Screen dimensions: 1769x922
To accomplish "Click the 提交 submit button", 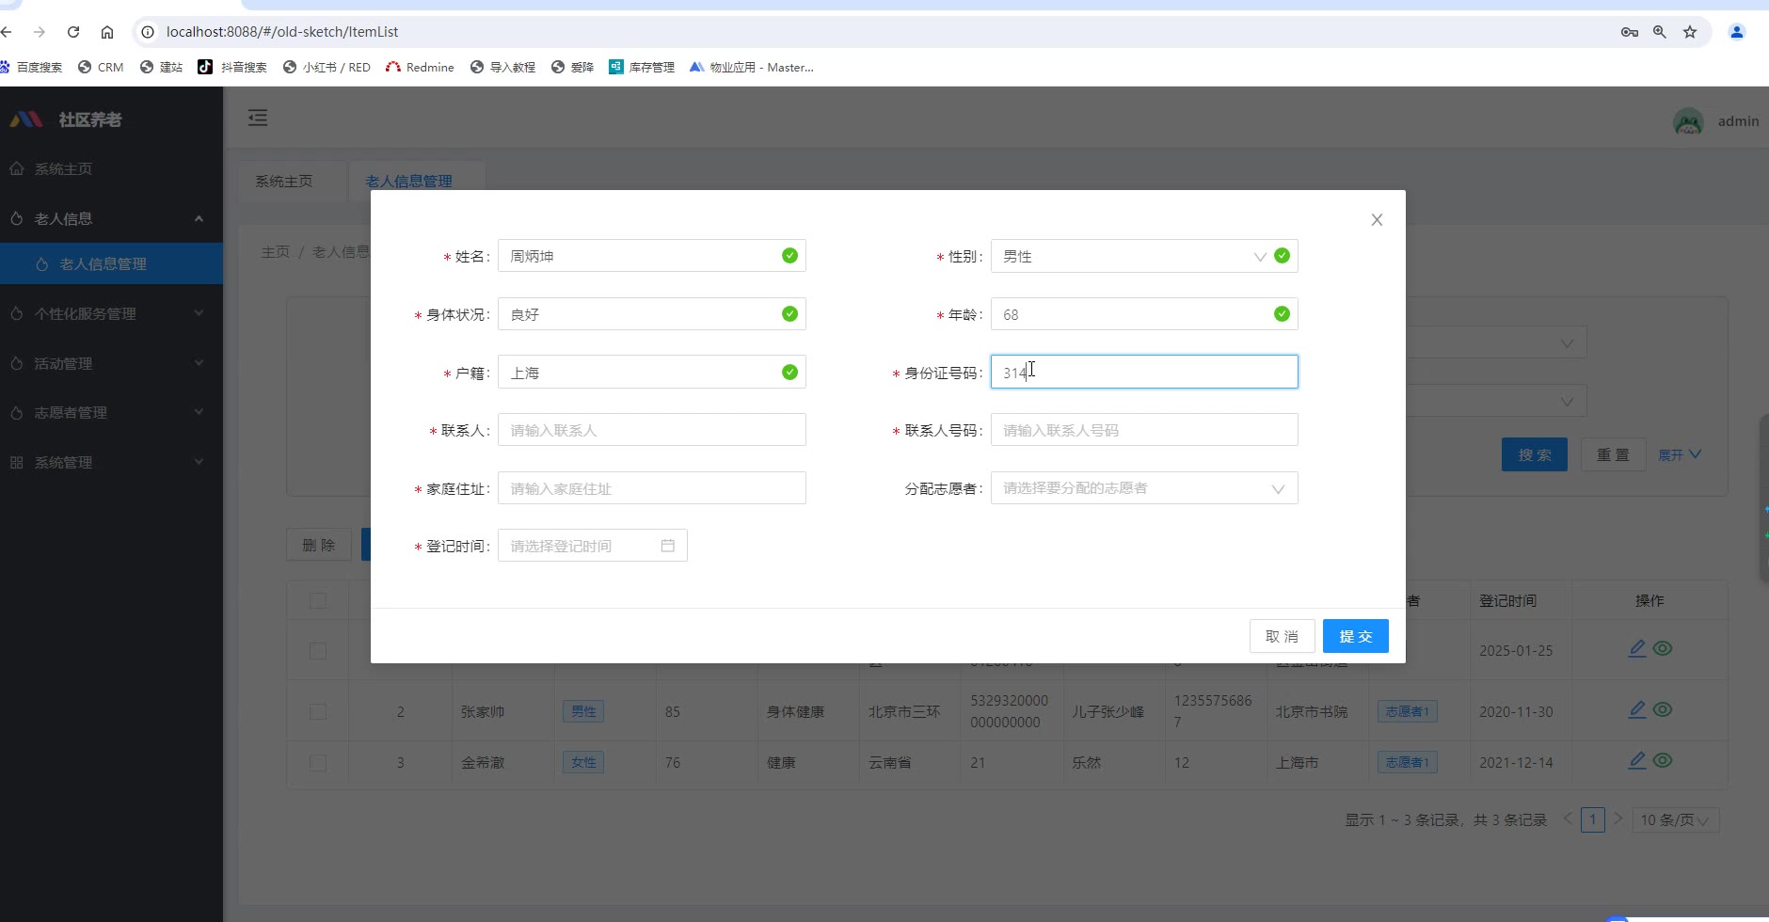I will pyautogui.click(x=1355, y=637).
